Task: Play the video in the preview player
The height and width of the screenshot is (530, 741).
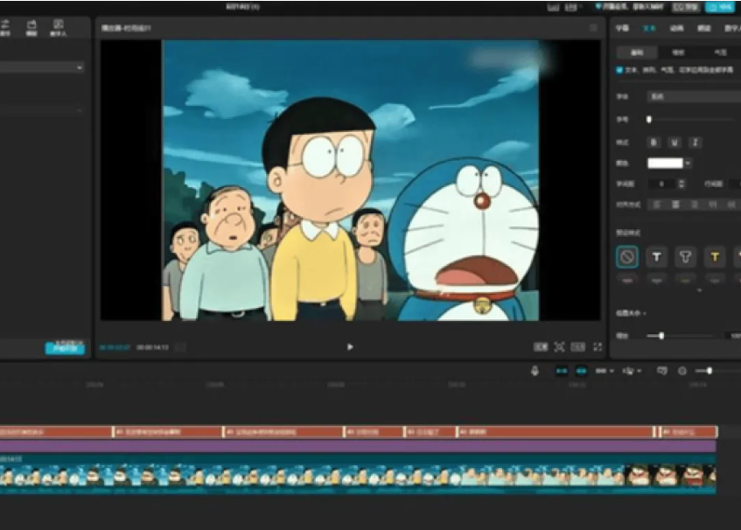Action: click(x=350, y=347)
